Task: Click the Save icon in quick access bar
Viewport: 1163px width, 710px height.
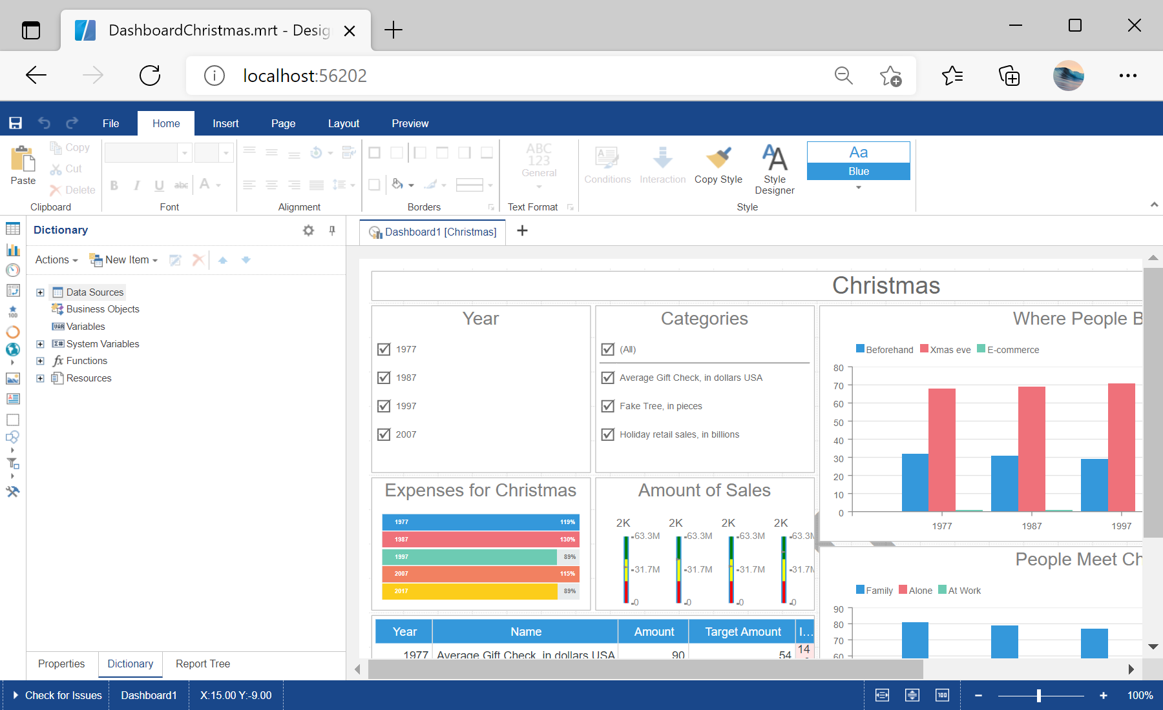Action: coord(16,123)
